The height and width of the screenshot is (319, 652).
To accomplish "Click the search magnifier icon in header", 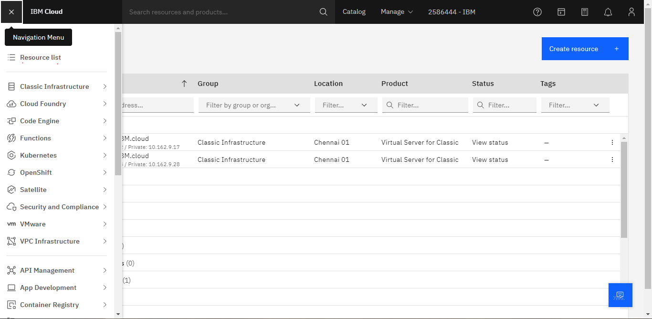I will [323, 12].
